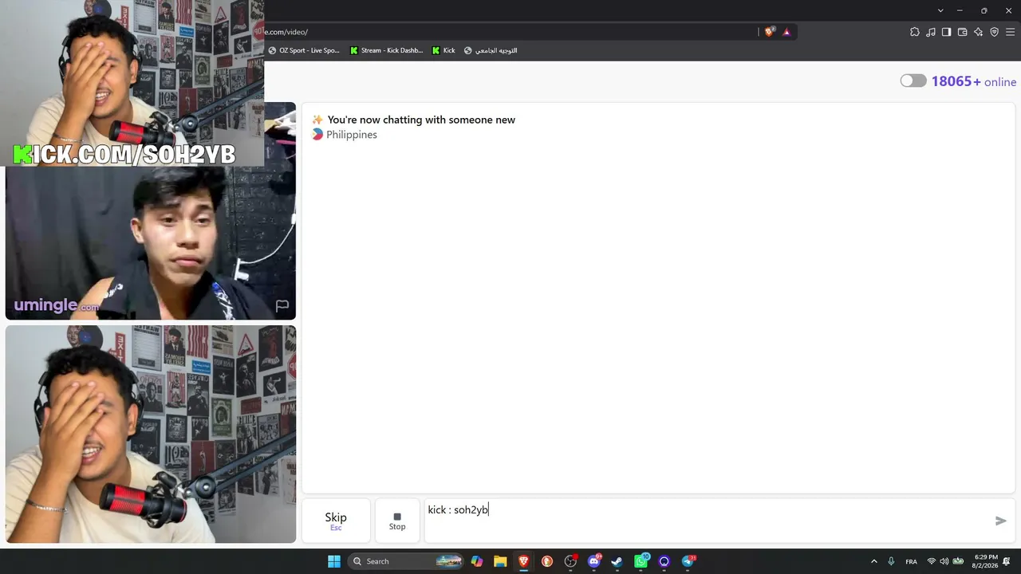Open the Brave media playlist icon

[x=931, y=32]
